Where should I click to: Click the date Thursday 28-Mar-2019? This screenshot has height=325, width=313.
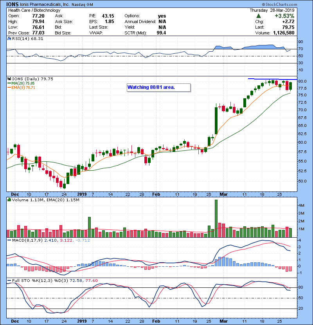[x=272, y=10]
